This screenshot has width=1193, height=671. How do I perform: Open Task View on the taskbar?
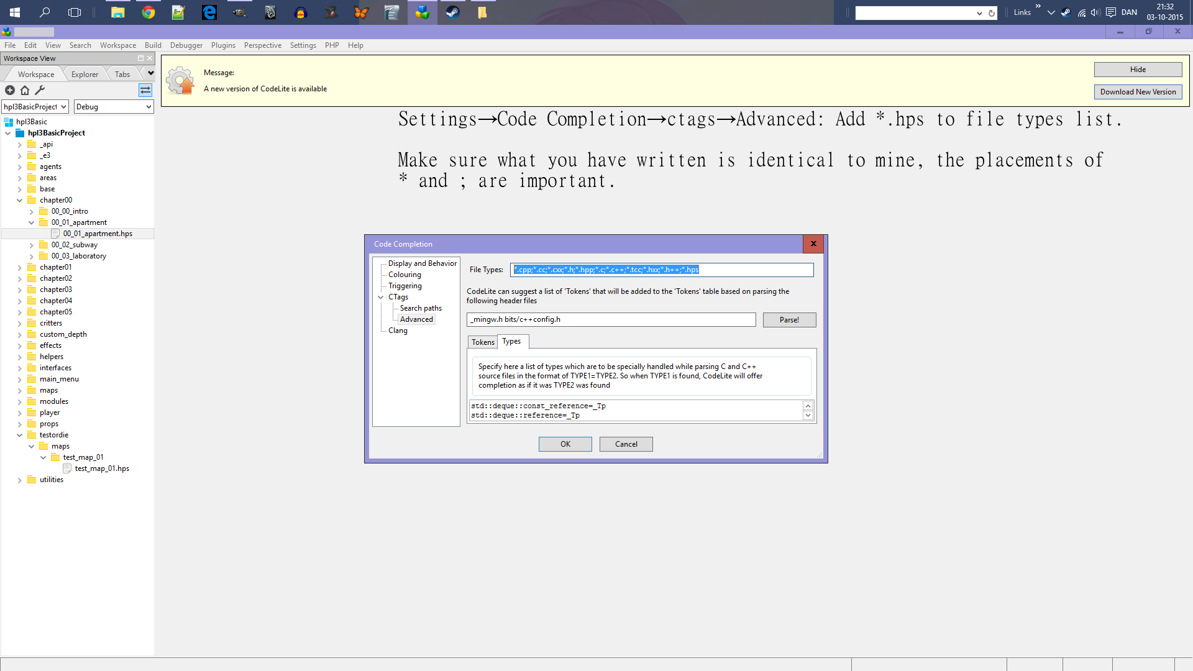coord(75,12)
